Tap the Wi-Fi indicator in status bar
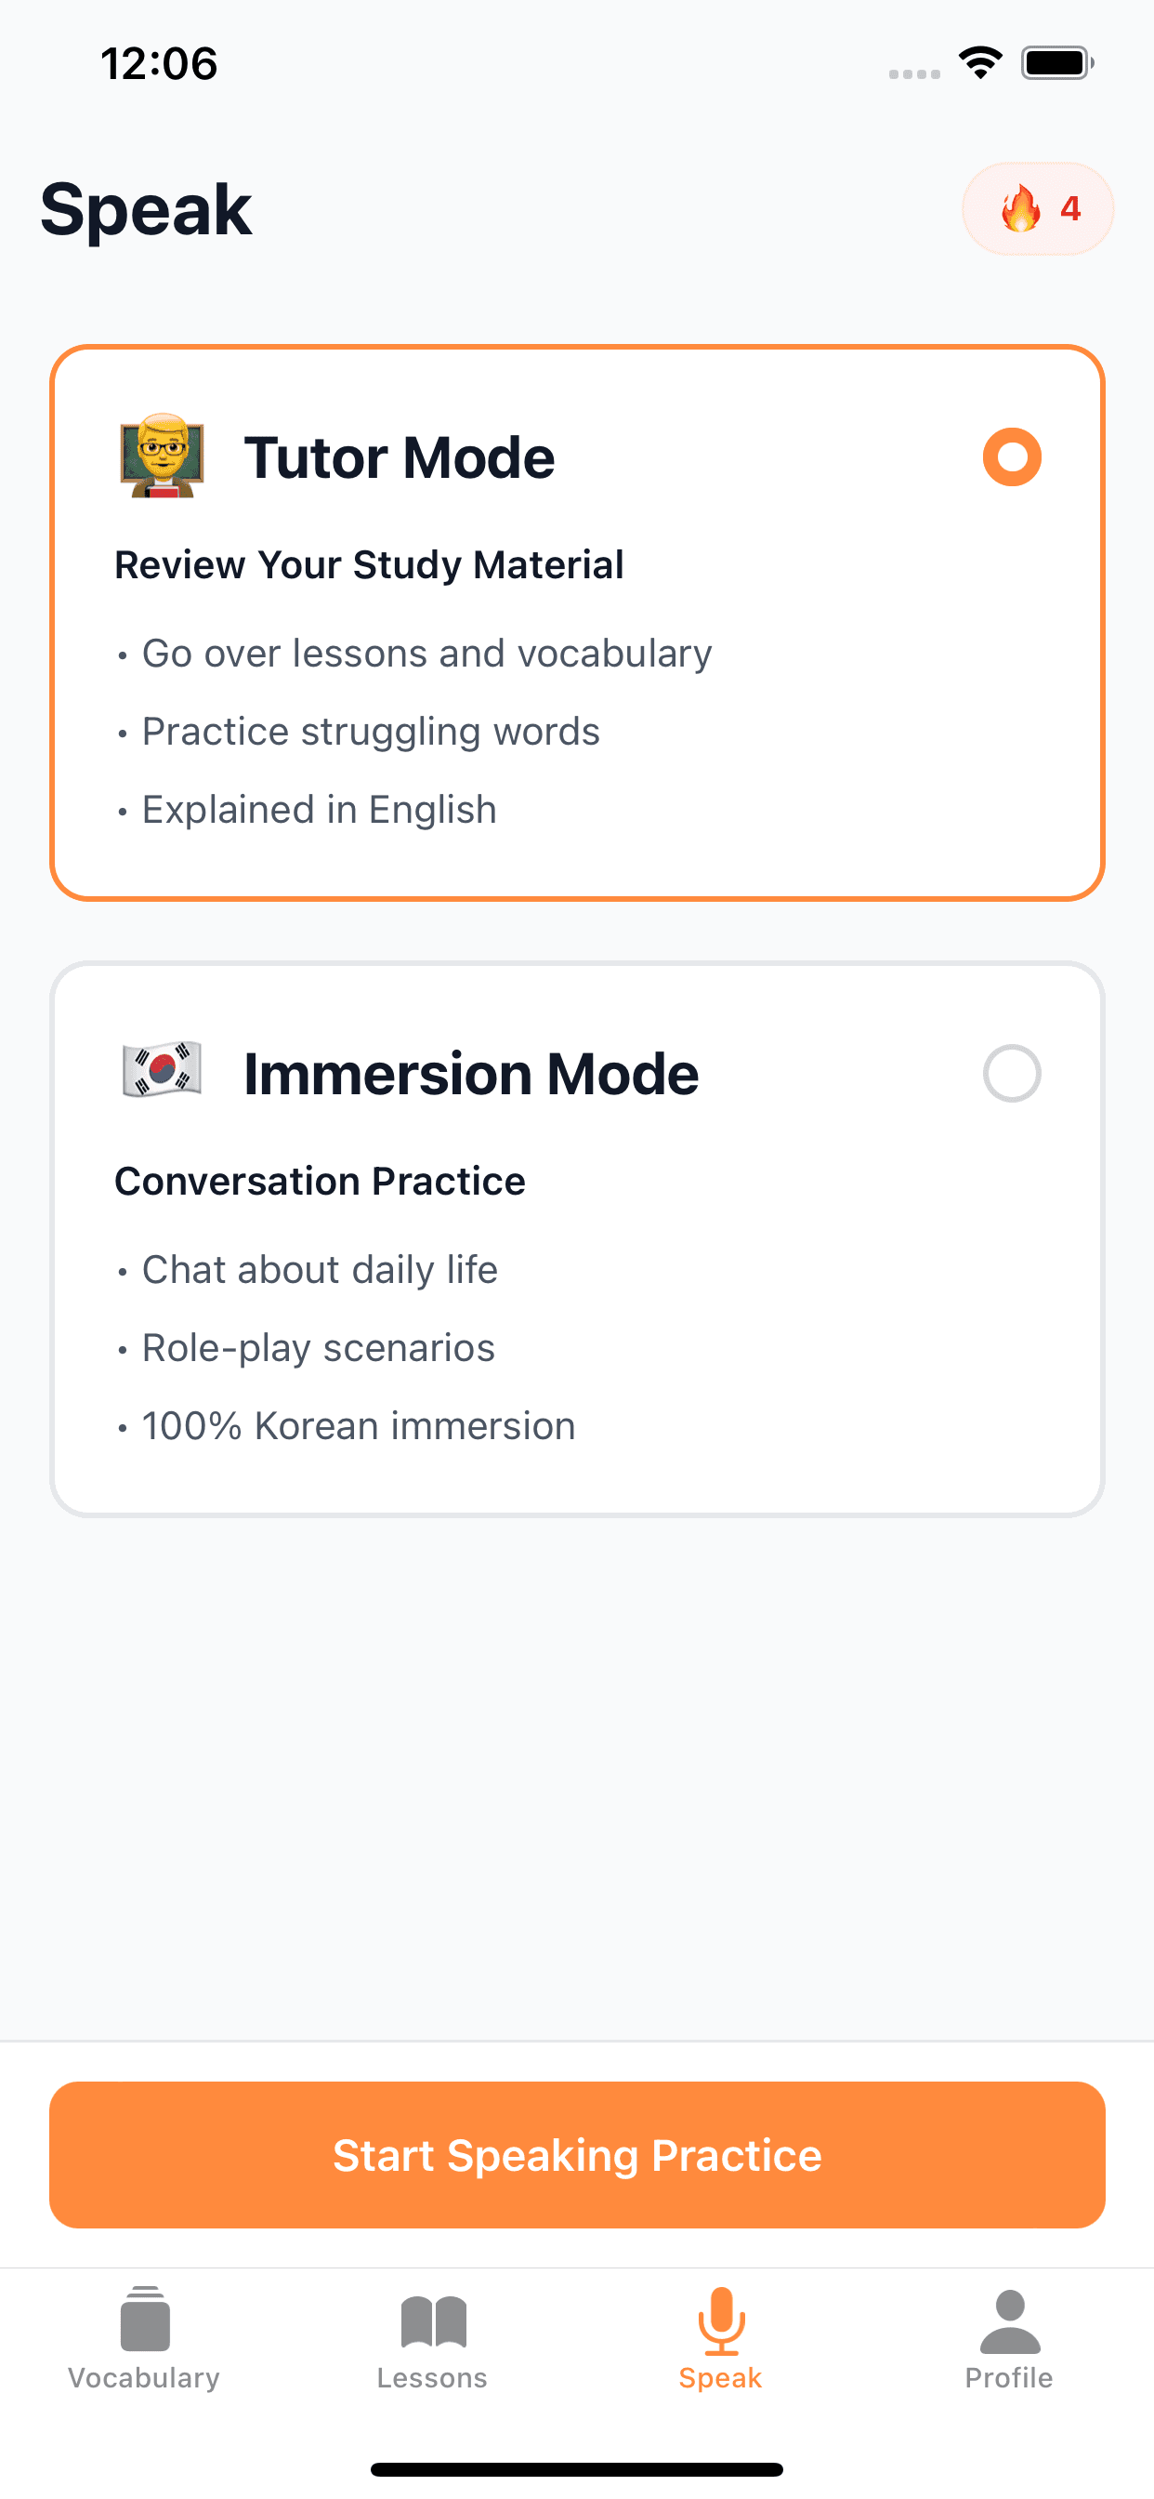The height and width of the screenshot is (2499, 1154). click(x=979, y=62)
